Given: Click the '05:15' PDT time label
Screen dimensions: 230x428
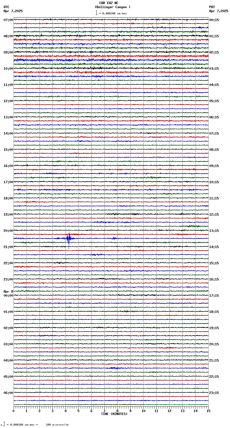Looking at the screenshot, I should pos(214,101).
